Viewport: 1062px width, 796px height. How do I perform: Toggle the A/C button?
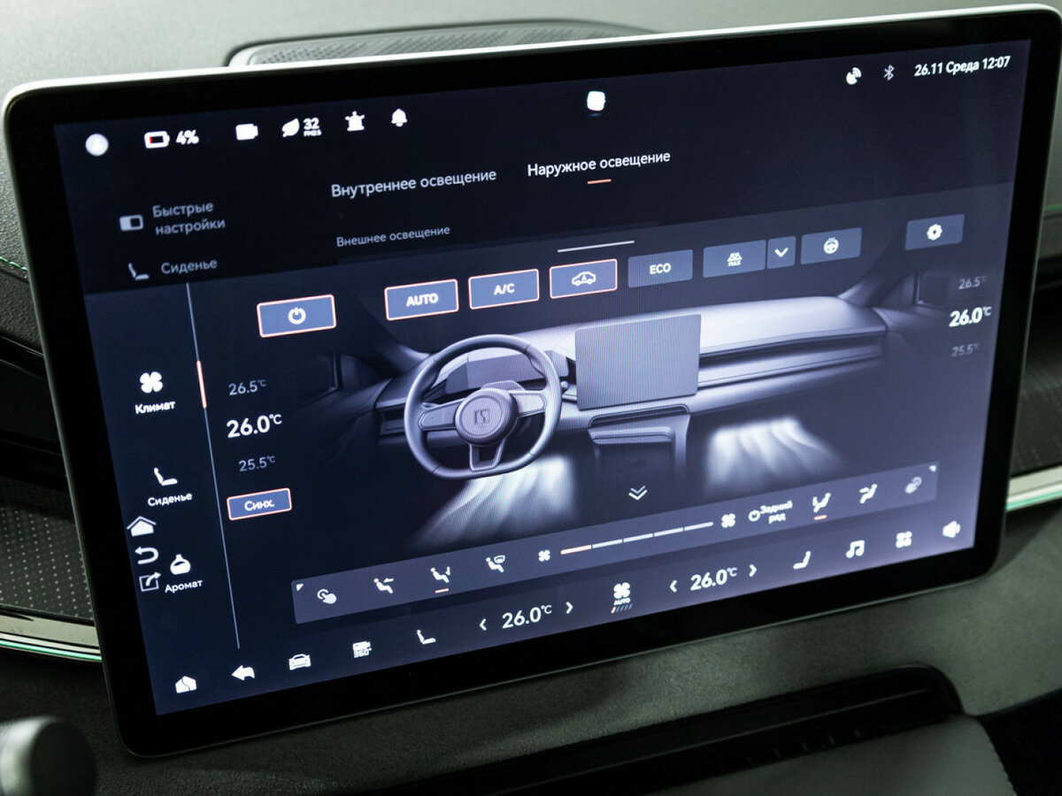tap(504, 288)
